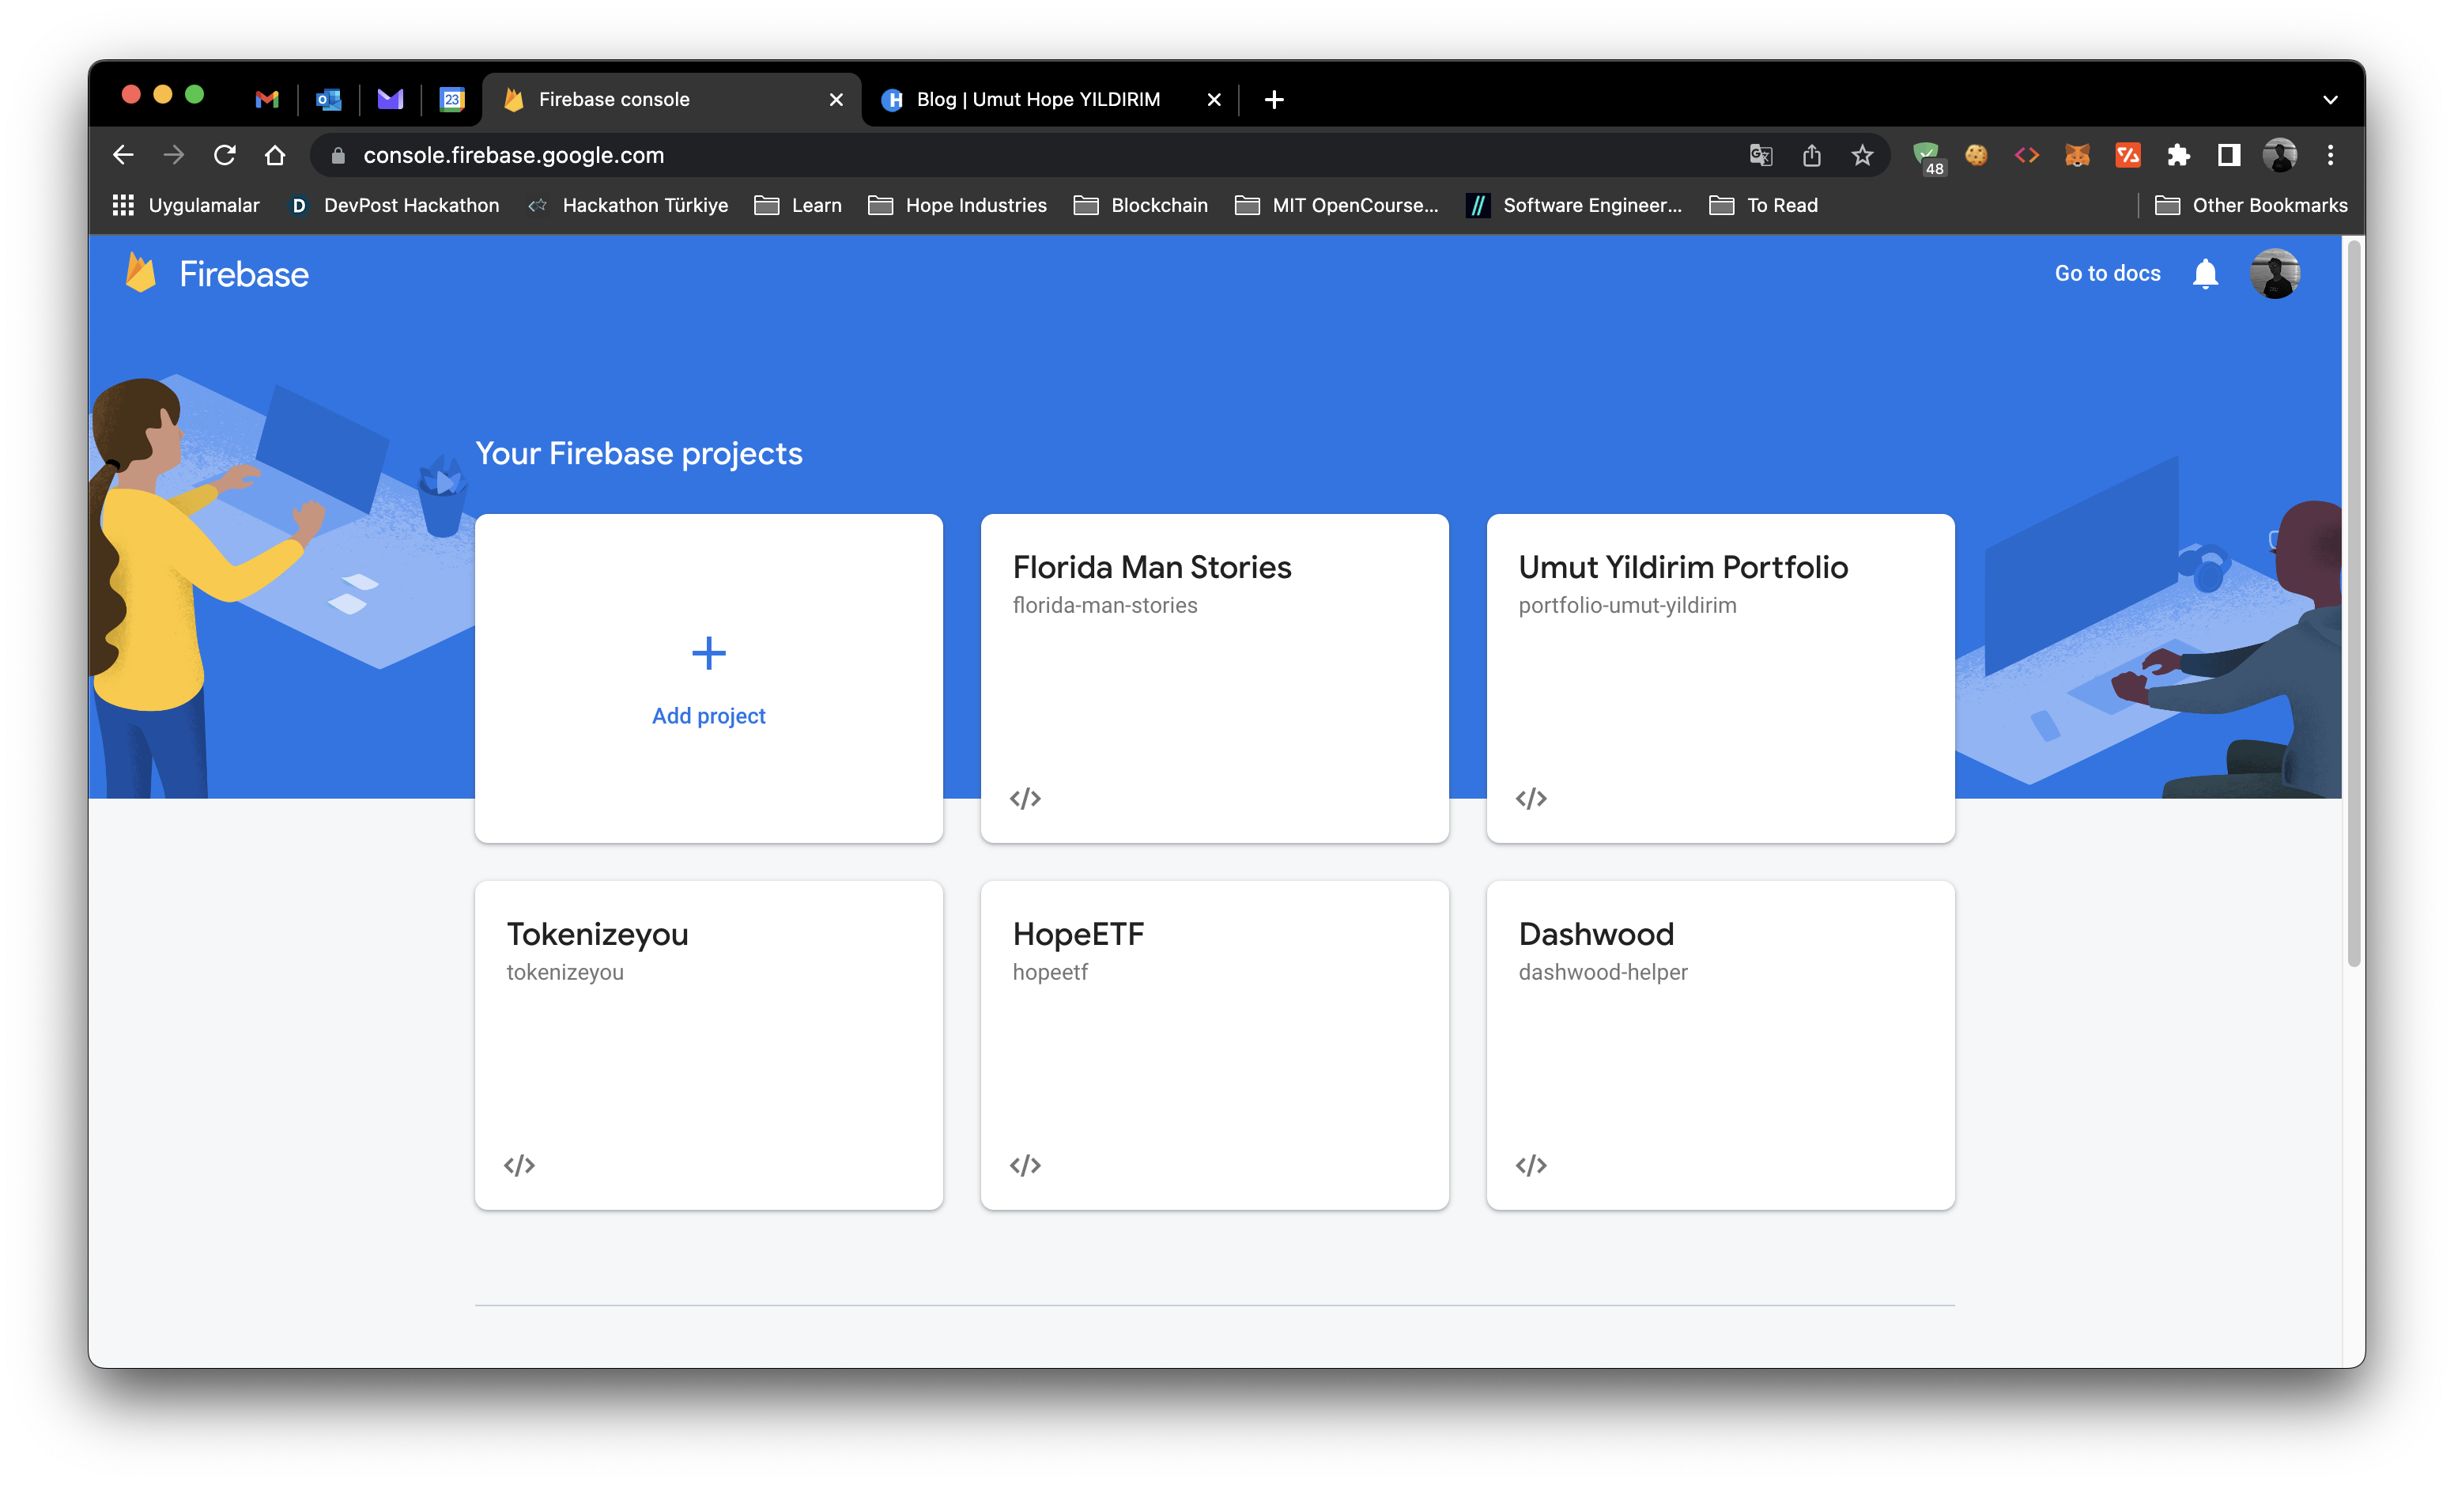
Task: Click the share icon in address bar
Action: pos(1811,155)
